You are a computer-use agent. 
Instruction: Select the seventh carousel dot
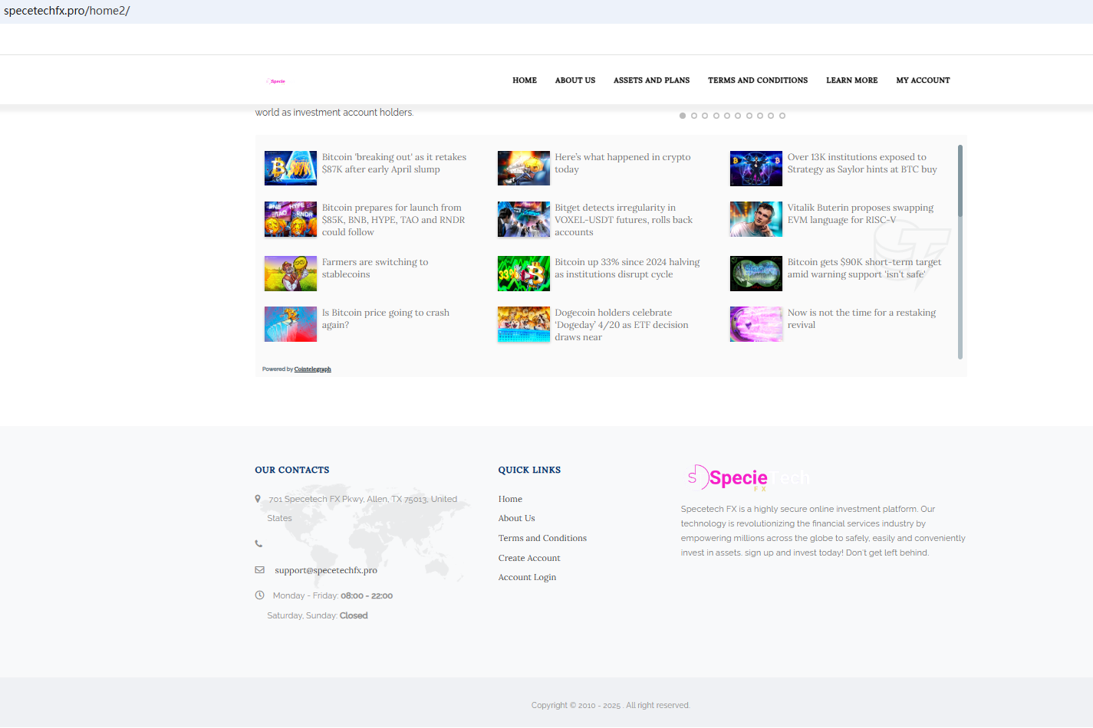(749, 116)
